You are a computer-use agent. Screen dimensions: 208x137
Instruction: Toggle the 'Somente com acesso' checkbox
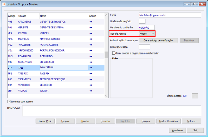click(x=9, y=102)
